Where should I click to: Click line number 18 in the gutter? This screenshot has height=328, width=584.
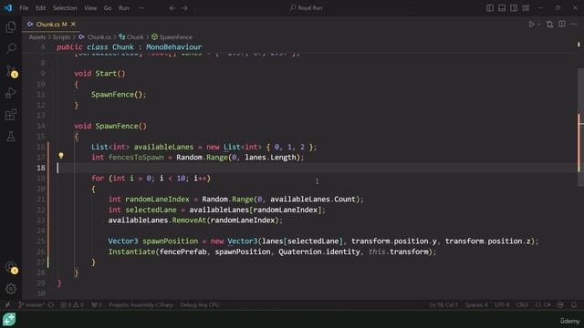[41, 168]
